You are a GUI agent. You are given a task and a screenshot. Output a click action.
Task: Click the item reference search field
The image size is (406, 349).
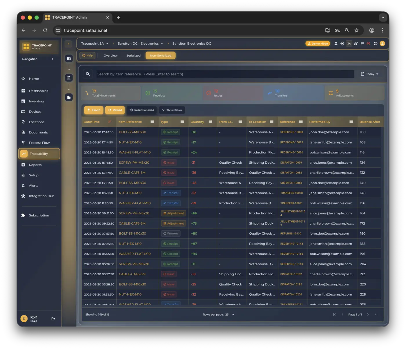click(x=225, y=74)
